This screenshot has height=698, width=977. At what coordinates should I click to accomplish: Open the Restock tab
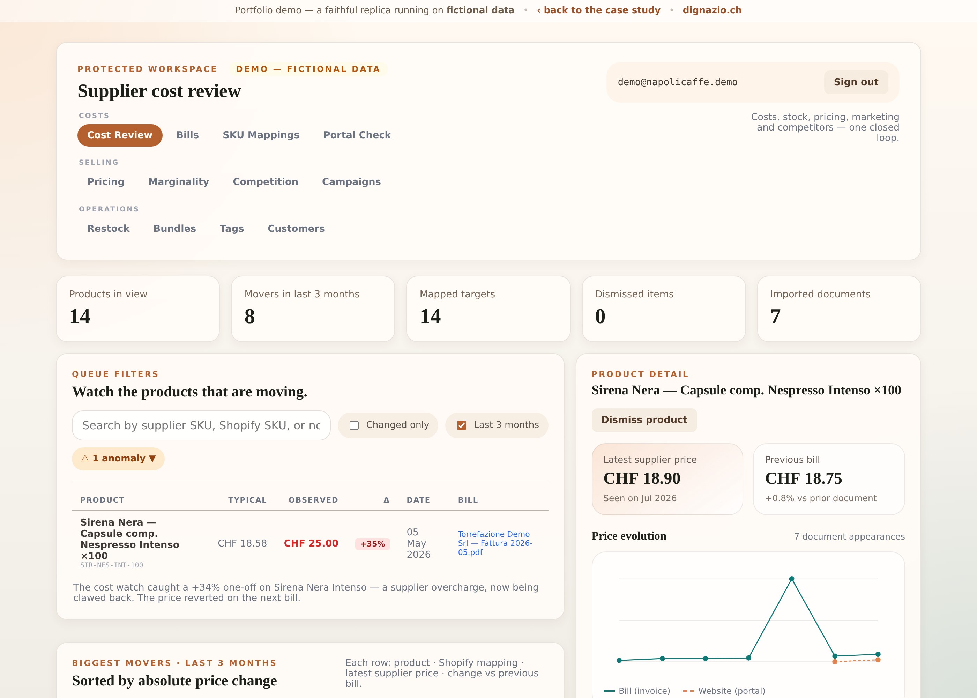[x=108, y=229]
